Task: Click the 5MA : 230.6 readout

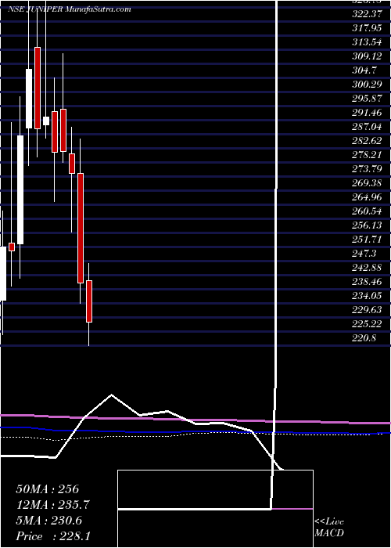Action: tap(48, 521)
